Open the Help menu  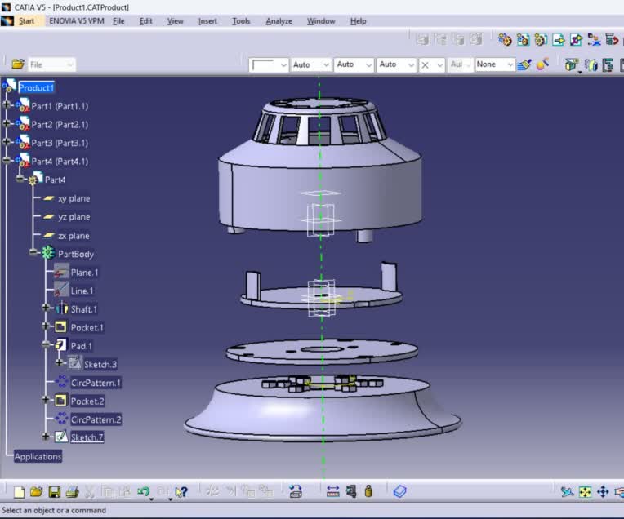358,21
